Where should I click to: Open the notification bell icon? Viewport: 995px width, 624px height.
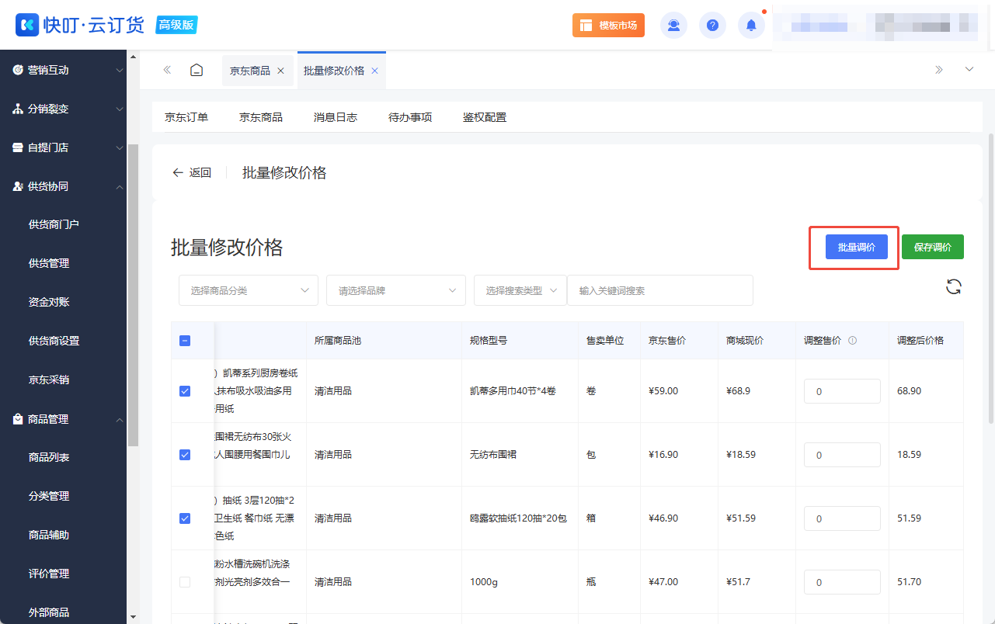click(751, 25)
